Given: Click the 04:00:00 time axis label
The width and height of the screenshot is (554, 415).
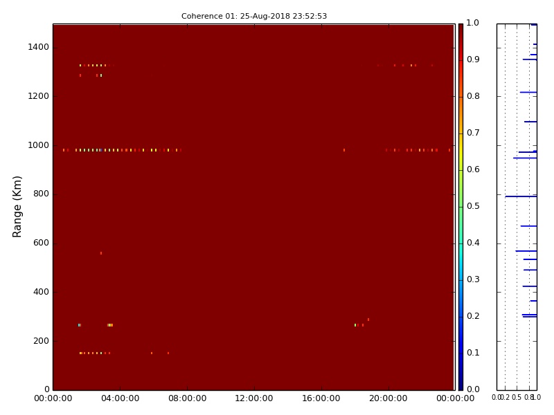Looking at the screenshot, I should pyautogui.click(x=120, y=398).
